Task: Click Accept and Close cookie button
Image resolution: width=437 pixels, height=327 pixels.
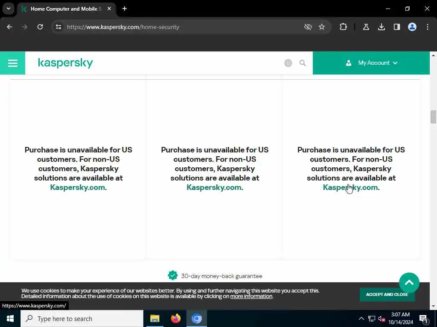Action: pos(387,295)
